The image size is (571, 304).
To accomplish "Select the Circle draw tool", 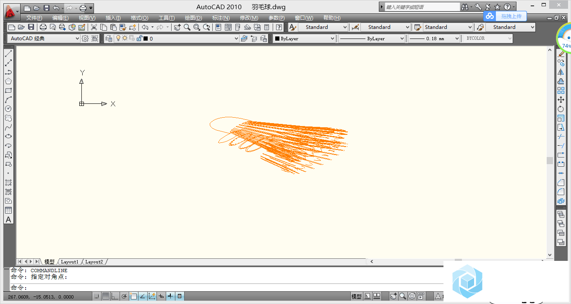I will (8, 109).
